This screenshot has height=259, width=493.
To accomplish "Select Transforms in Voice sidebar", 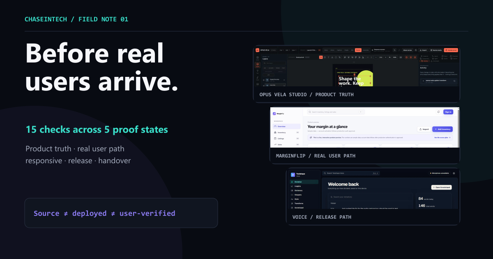I will click(x=304, y=203).
